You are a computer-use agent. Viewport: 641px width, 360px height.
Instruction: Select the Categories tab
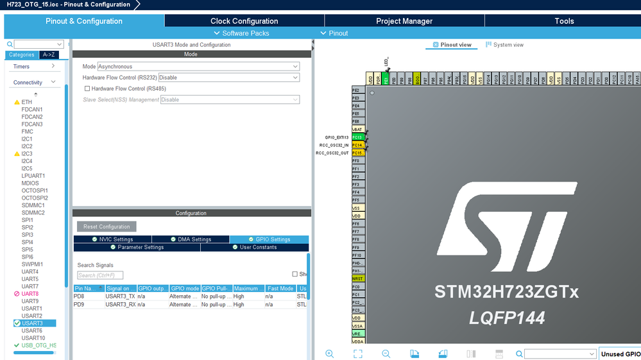coord(22,55)
